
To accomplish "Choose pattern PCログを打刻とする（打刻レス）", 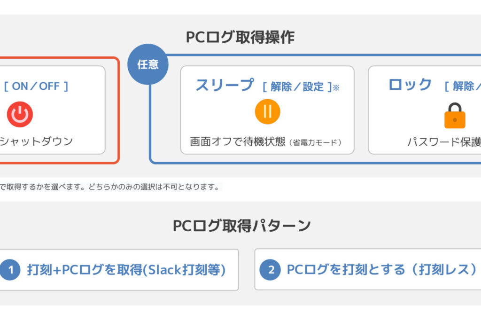I will click(x=381, y=270).
